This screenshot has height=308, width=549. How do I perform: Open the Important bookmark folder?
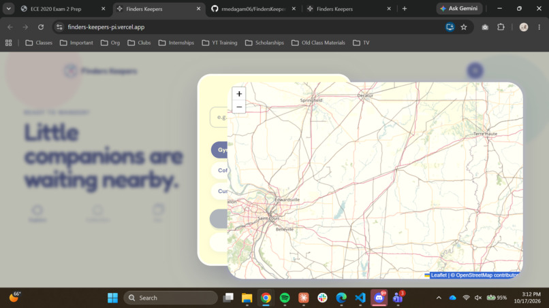(76, 43)
